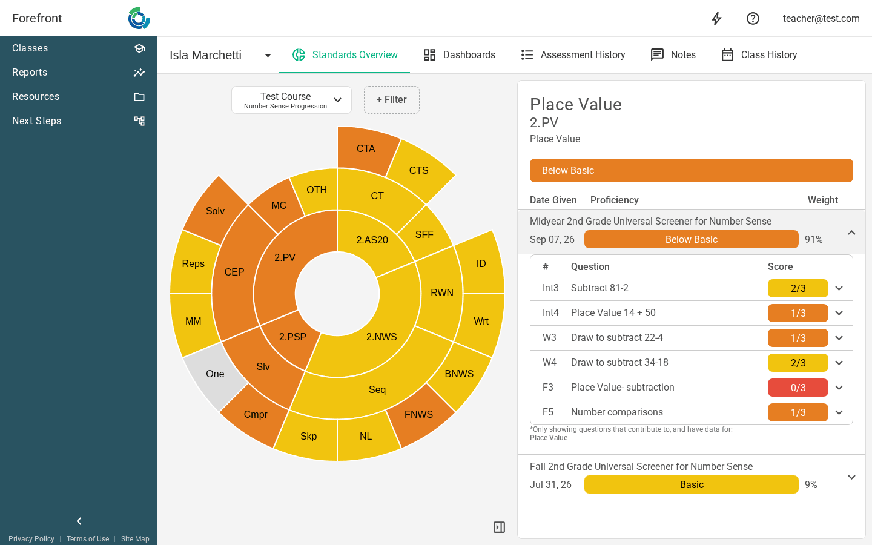Open the Privacy Policy link
The height and width of the screenshot is (545, 872).
tap(31, 539)
